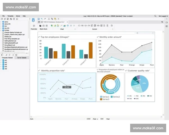Open the Template menu

tap(10, 16)
